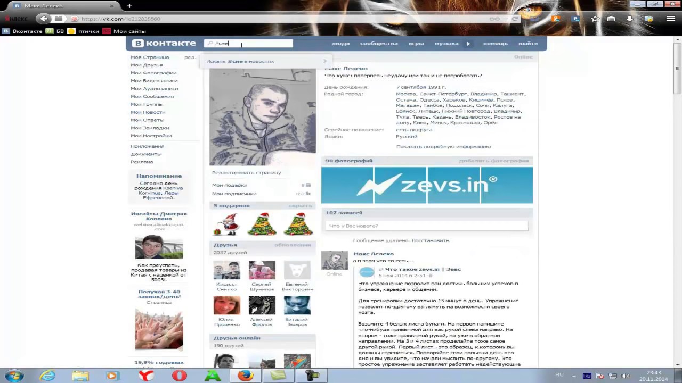Open Мои Группы in sidebar
Screen dimensions: 682x383
coord(147,104)
